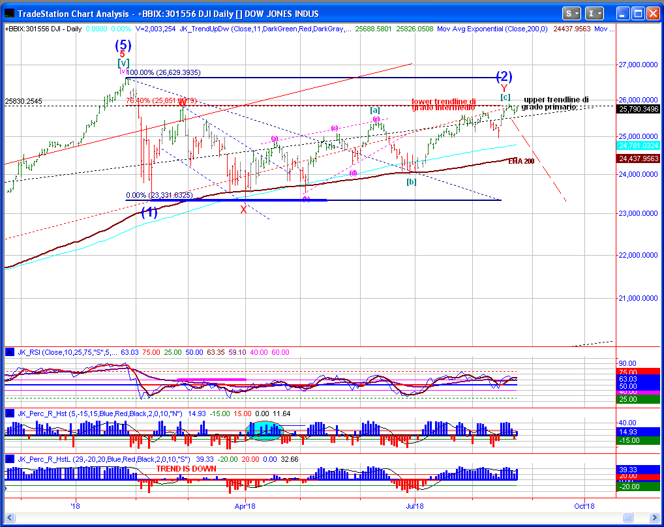Image resolution: width=664 pixels, height=527 pixels.
Task: Click the 'TREND IS DOWN' text annotation
Action: point(187,469)
